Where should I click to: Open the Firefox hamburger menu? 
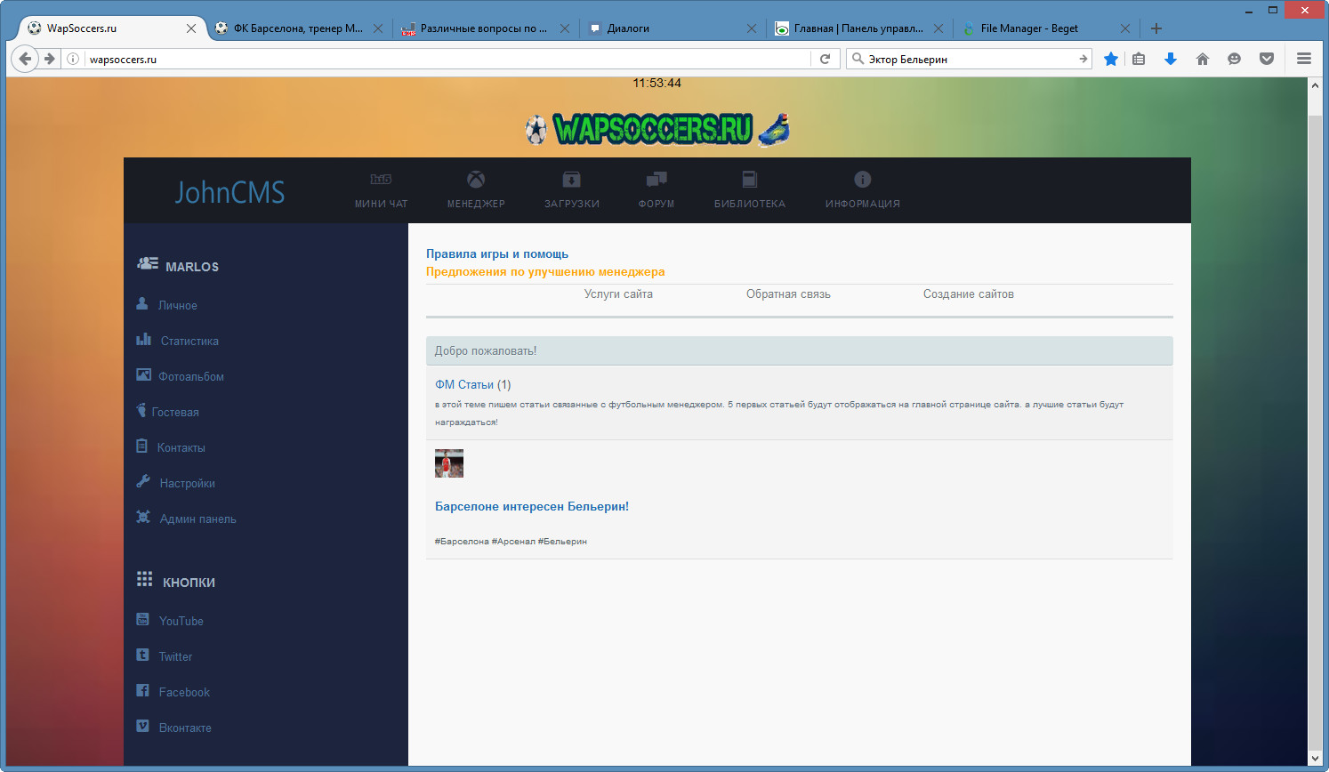point(1304,59)
